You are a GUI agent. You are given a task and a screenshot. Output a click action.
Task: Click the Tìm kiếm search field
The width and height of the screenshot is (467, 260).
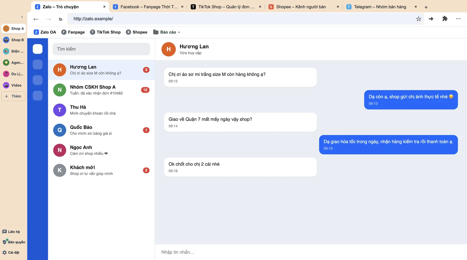[x=101, y=49]
